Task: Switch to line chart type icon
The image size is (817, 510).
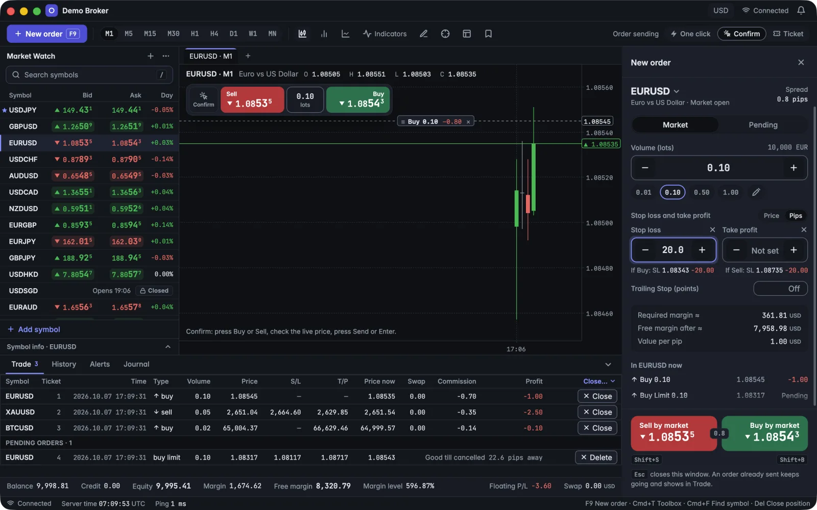Action: pos(345,34)
